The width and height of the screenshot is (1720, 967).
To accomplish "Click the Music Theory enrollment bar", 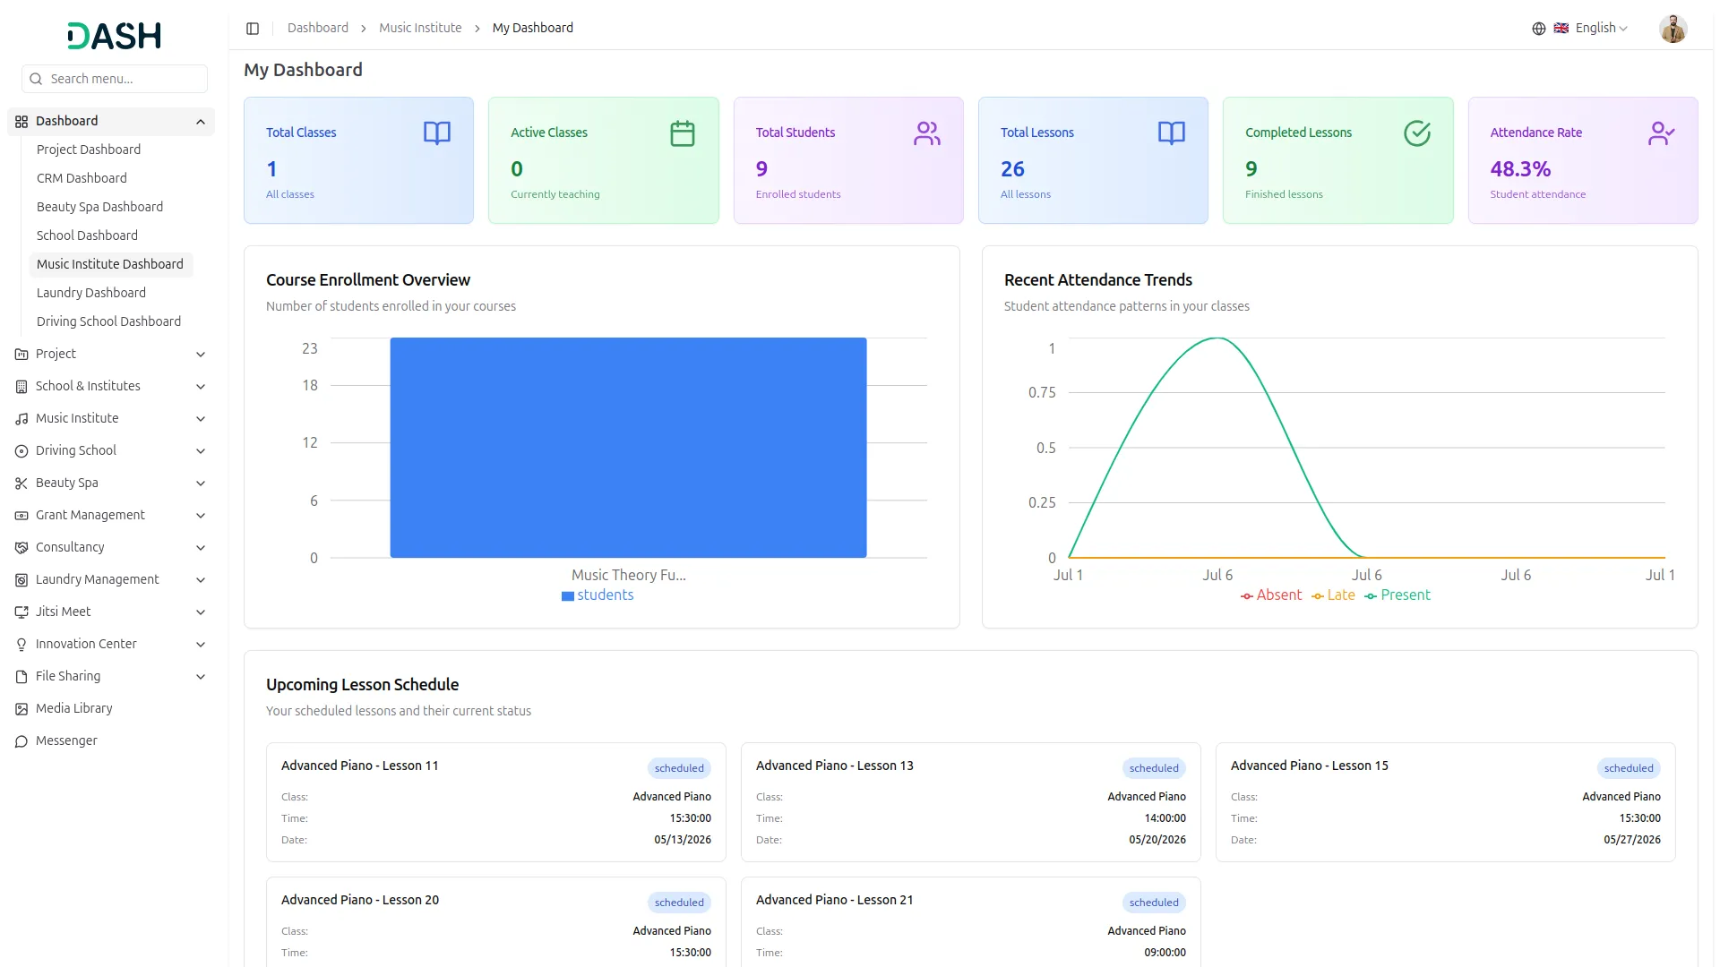I will pos(628,448).
